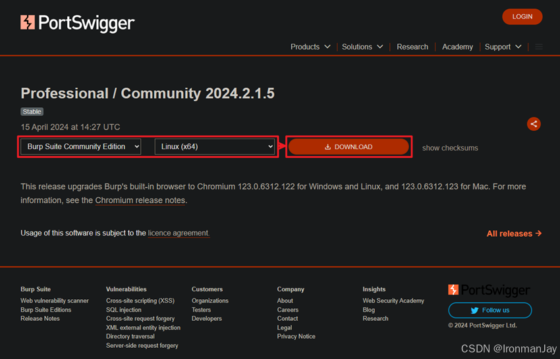Go to All releases
Viewport: 560px width, 359px height.
(x=514, y=233)
